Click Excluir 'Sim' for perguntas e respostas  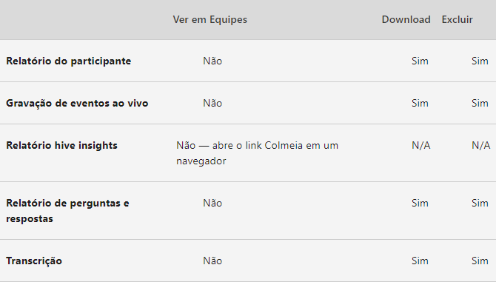[480, 203]
